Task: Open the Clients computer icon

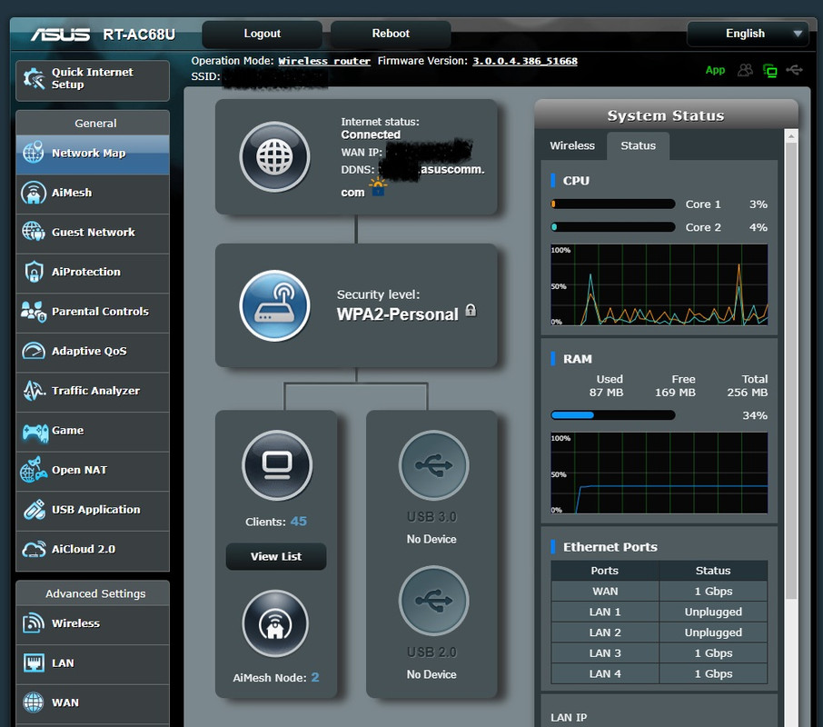Action: point(277,465)
